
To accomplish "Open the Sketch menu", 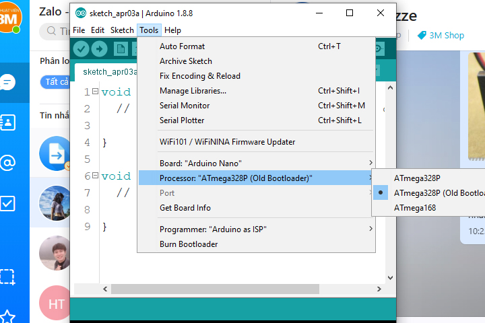I will (122, 30).
